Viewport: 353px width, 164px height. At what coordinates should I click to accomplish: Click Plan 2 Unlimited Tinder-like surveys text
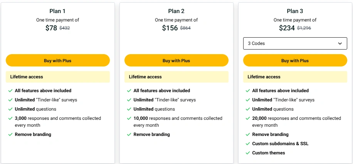[165, 100]
